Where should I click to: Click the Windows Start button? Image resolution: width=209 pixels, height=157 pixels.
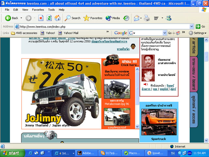tap(11, 153)
